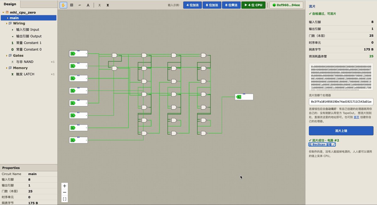
Task: Run the 4 位 CPU example
Action: pyautogui.click(x=253, y=5)
